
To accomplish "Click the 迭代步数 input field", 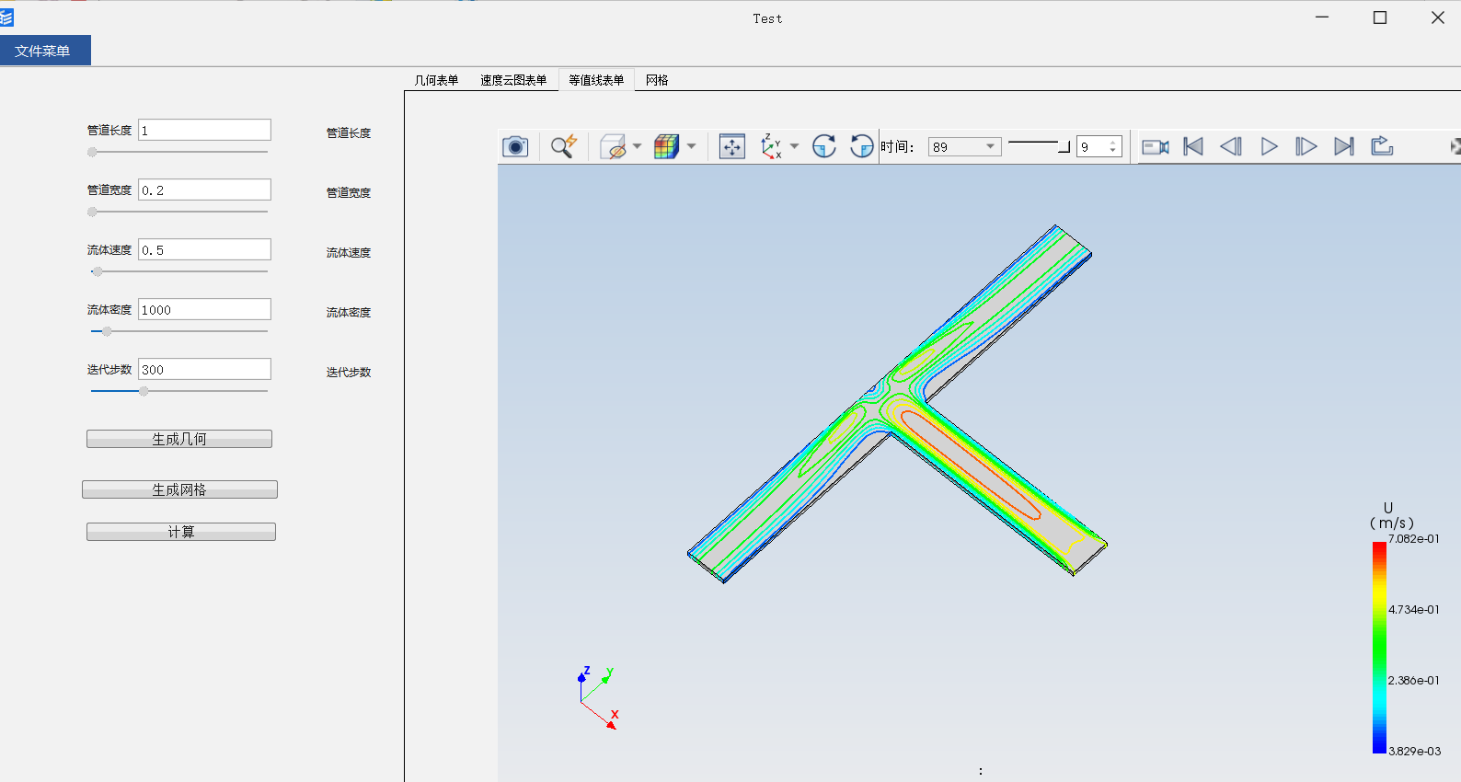I will pos(204,369).
